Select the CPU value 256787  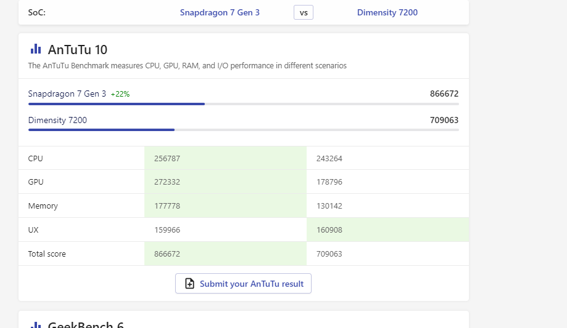tap(167, 158)
